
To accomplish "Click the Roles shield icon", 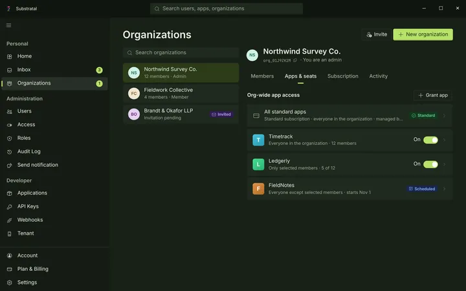I will point(10,138).
